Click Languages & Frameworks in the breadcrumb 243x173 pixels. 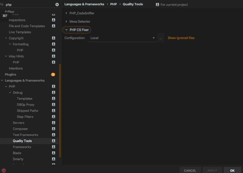point(84,4)
